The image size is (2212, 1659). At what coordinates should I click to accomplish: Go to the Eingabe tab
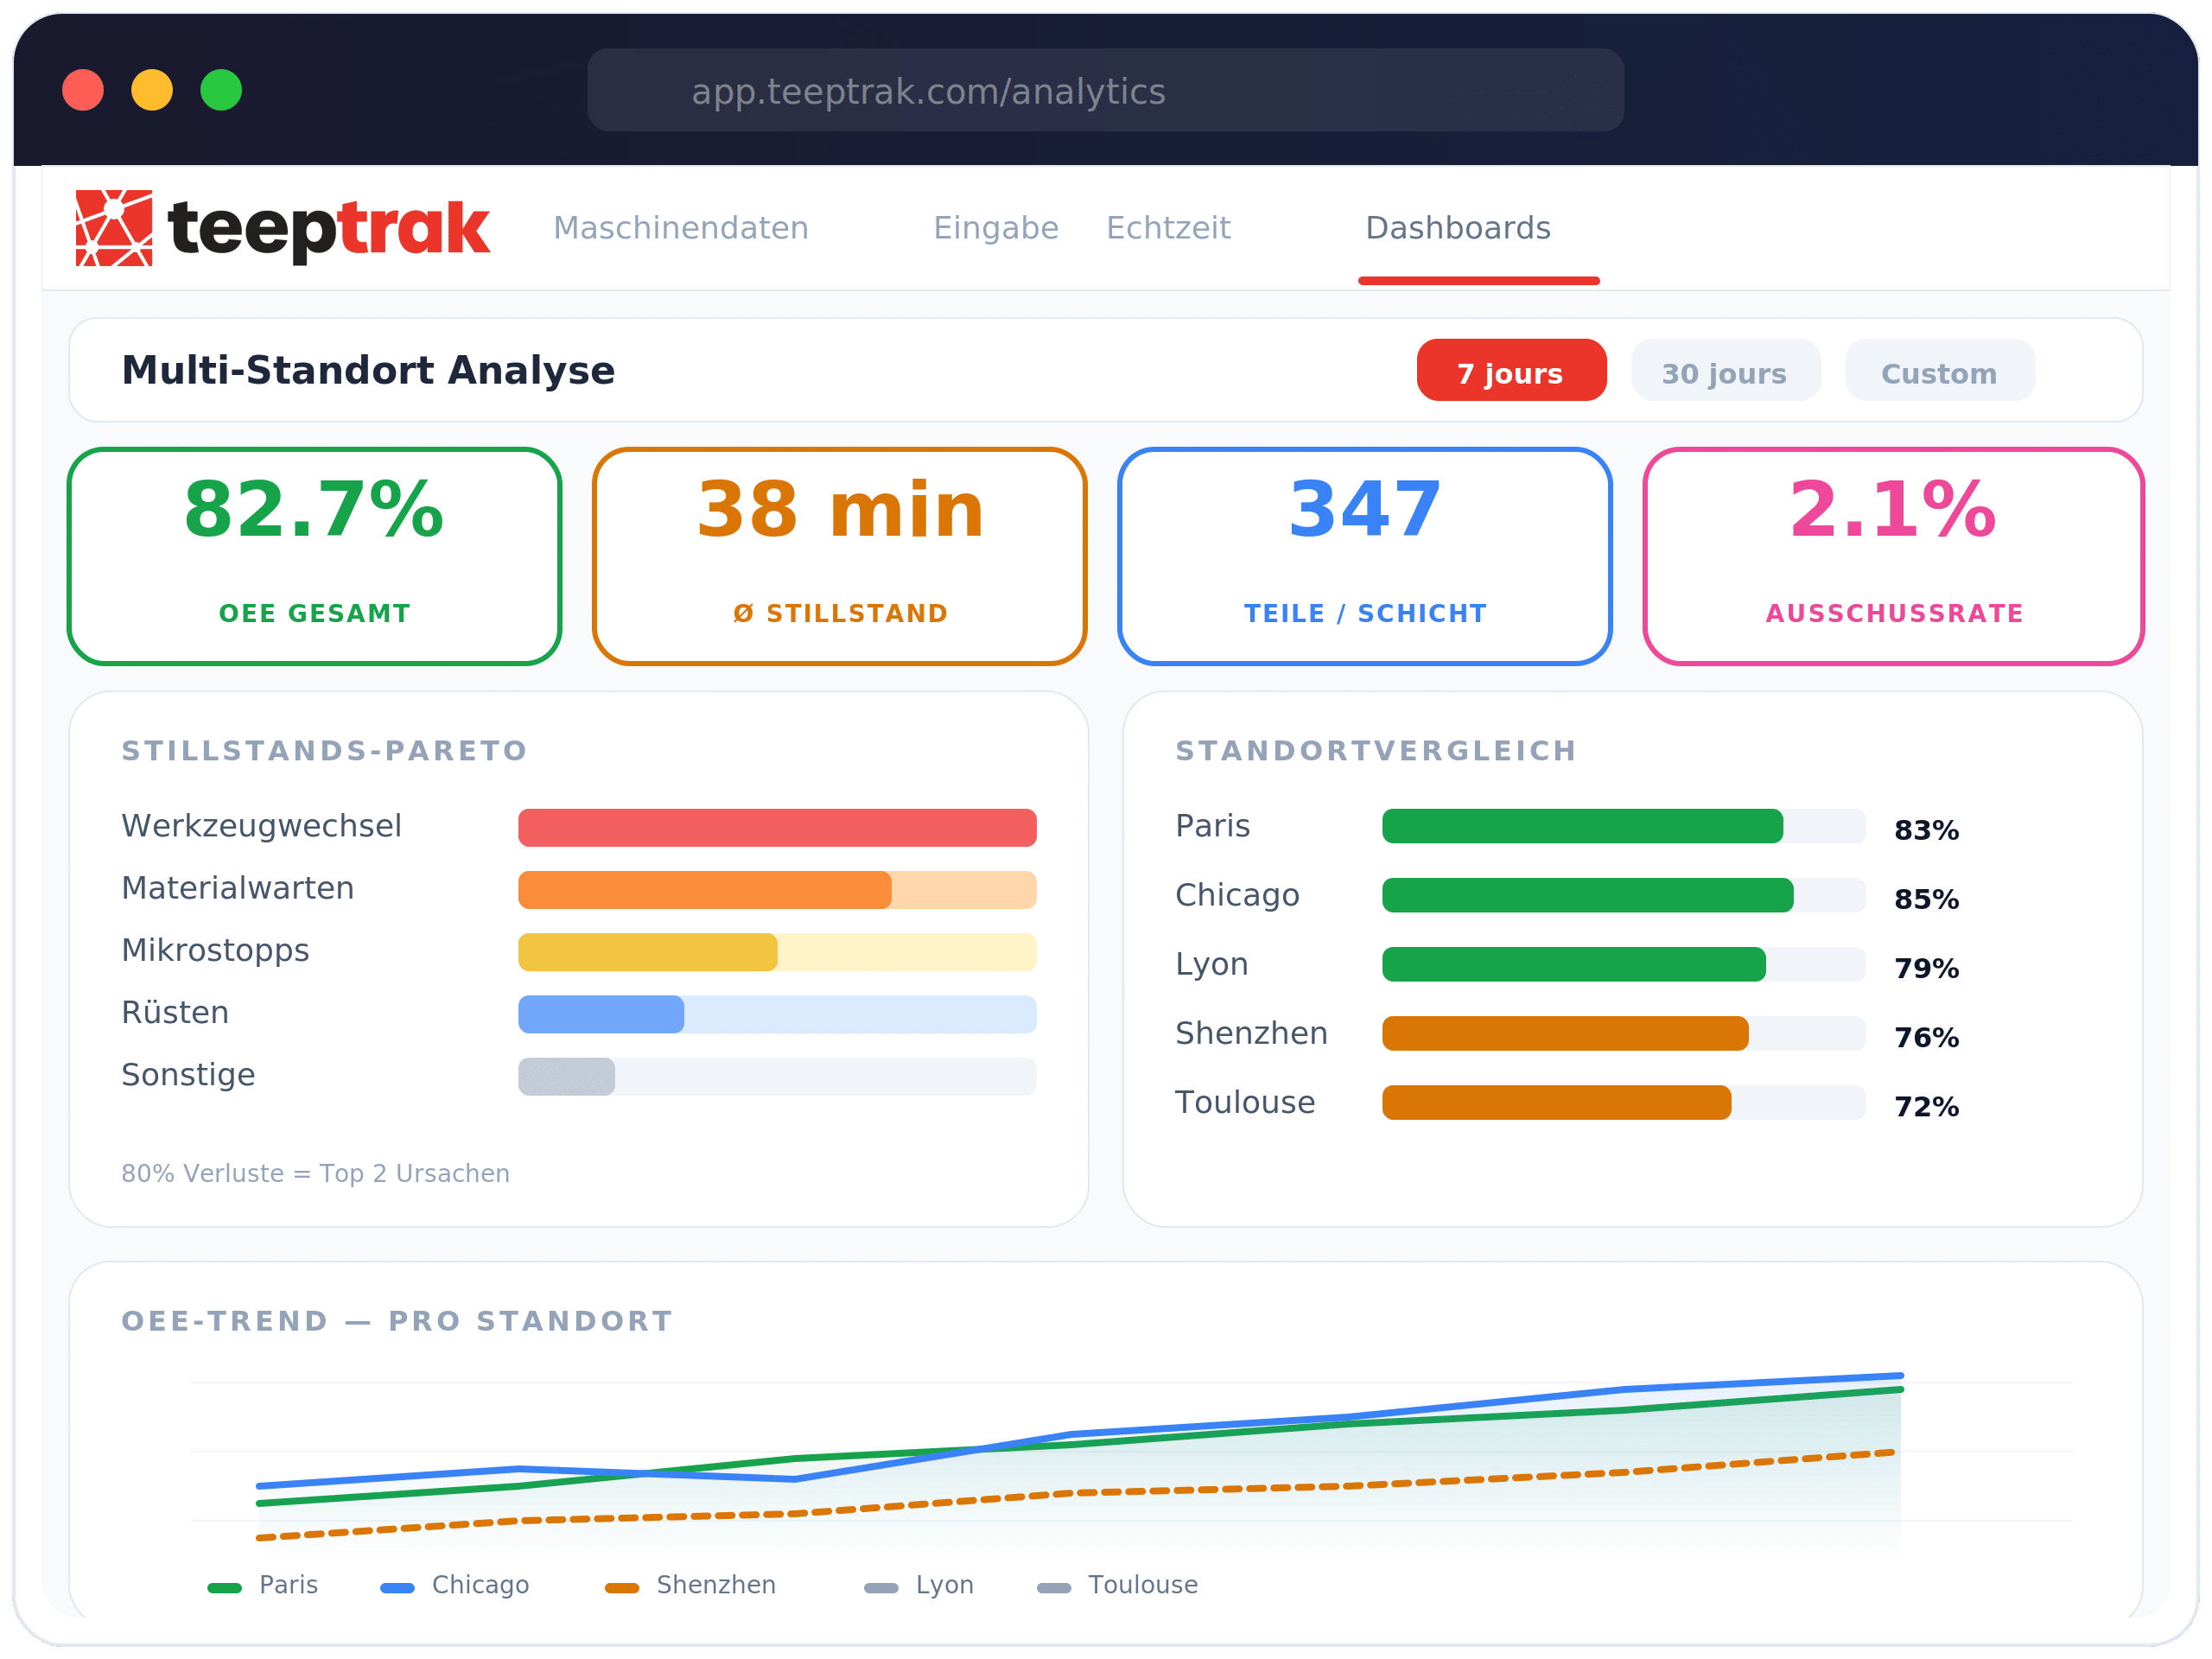coord(995,228)
